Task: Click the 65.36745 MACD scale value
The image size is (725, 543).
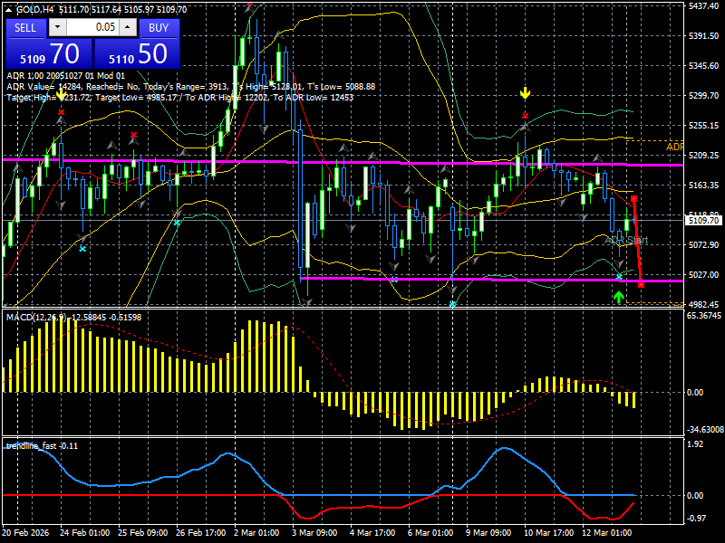Action: (x=704, y=315)
